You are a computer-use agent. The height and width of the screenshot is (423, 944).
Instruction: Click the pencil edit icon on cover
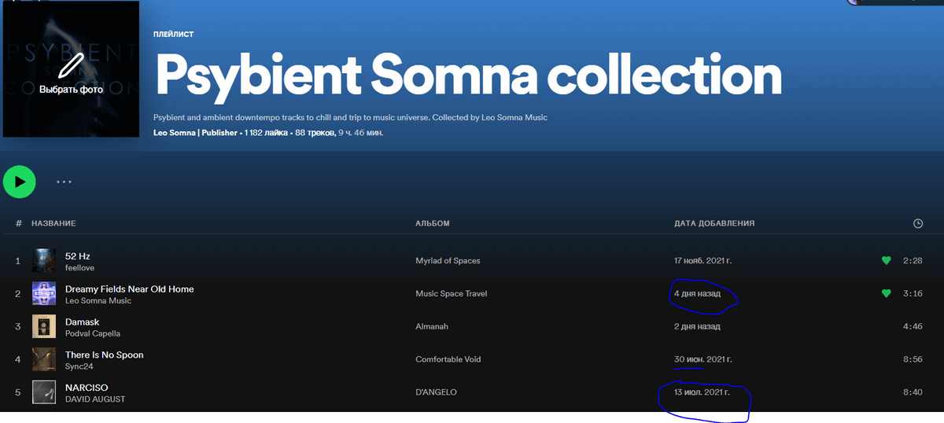point(71,66)
